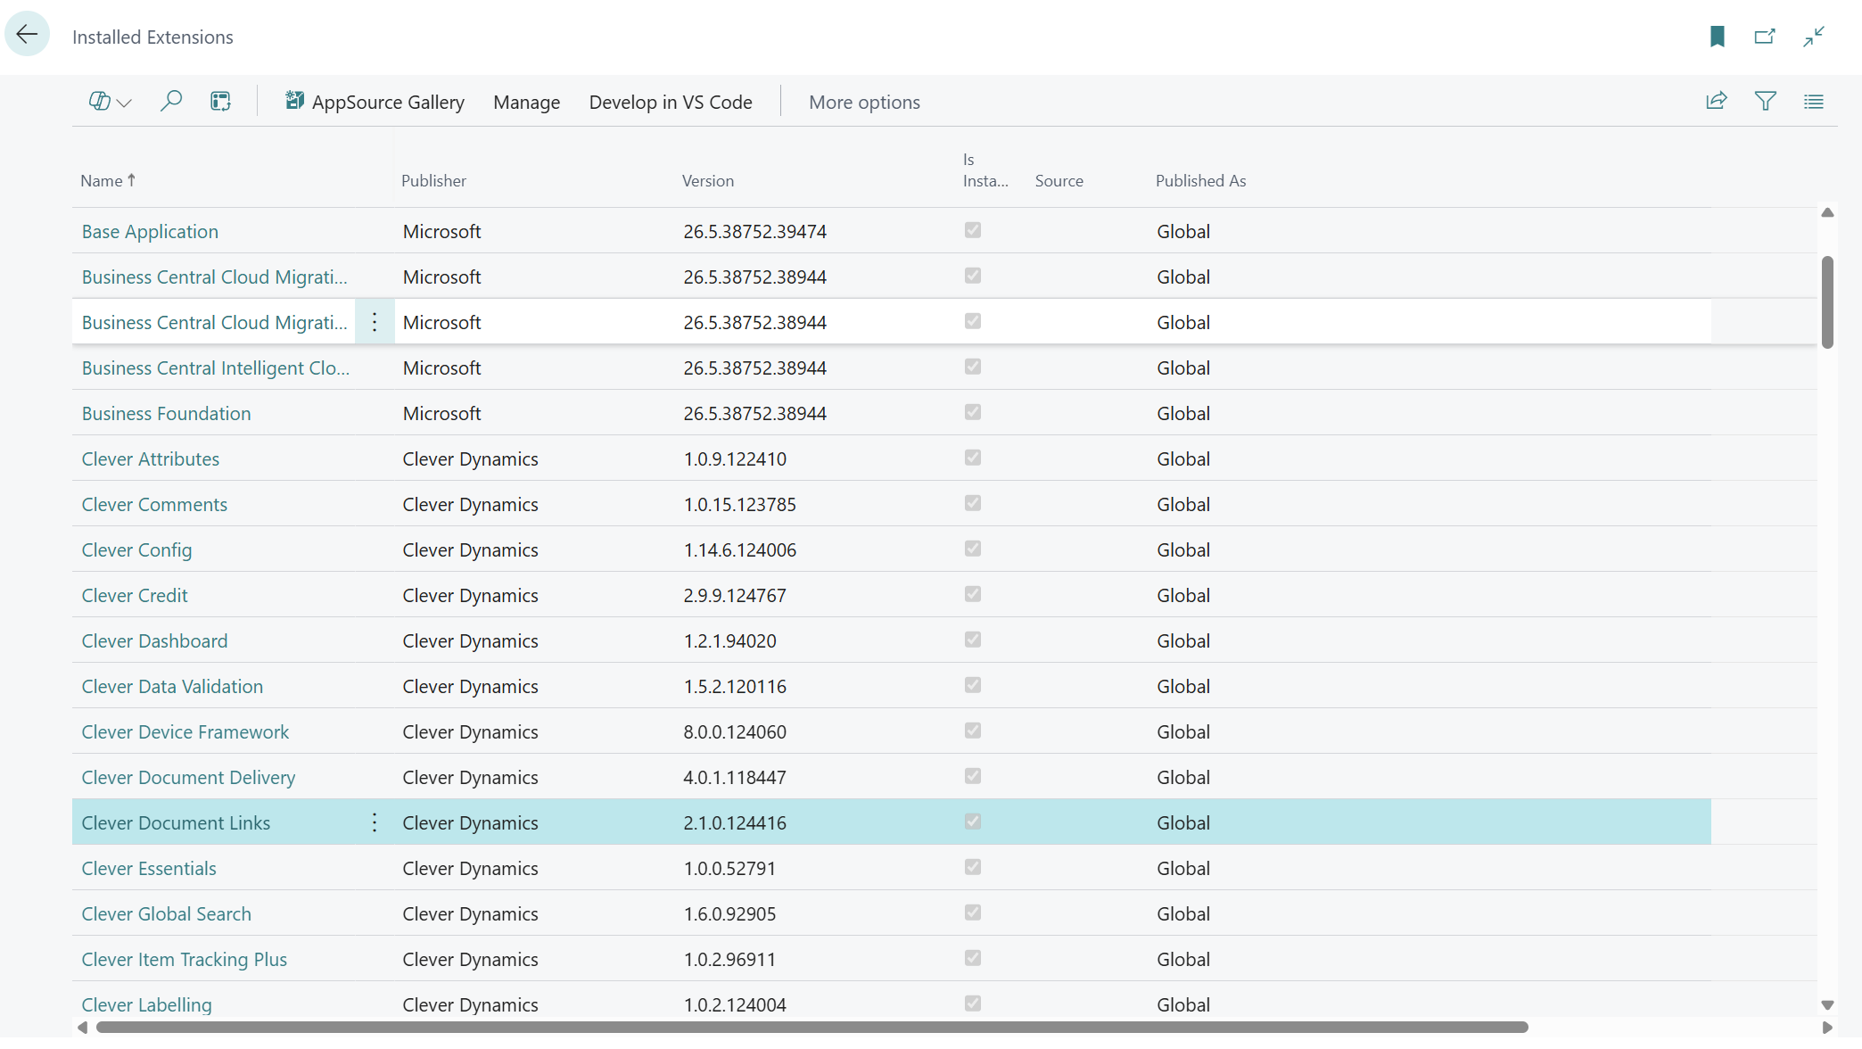Open the global search tool
The height and width of the screenshot is (1049, 1862).
tap(171, 101)
